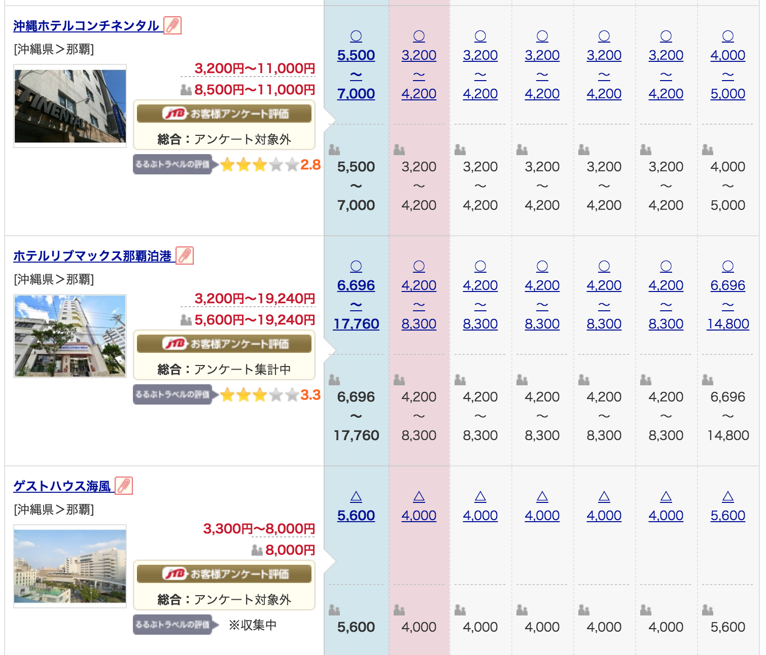Click 3,200円〜11,000円 price range text

(255, 68)
